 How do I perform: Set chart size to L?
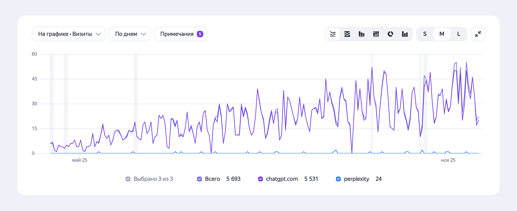click(459, 34)
